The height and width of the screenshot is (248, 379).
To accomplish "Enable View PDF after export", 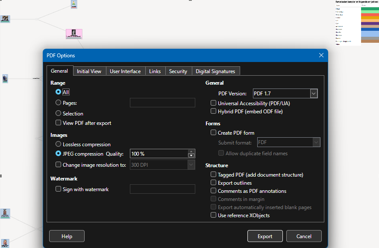I will tap(58, 123).
